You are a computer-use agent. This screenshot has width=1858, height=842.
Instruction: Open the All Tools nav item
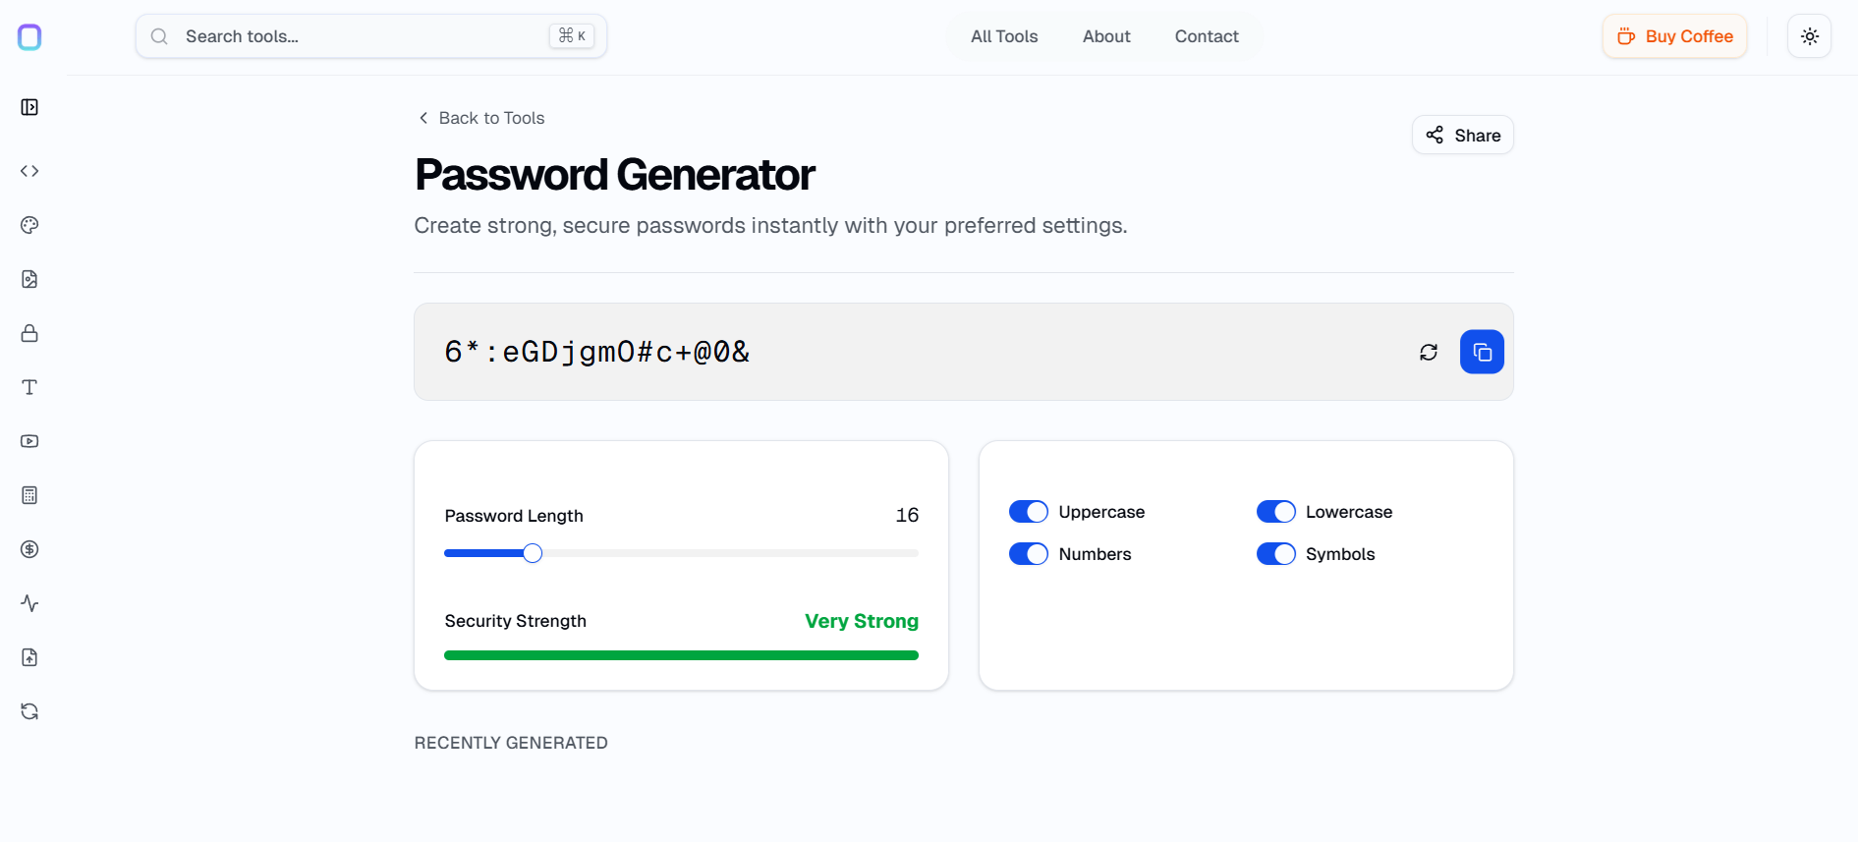pos(1004,36)
